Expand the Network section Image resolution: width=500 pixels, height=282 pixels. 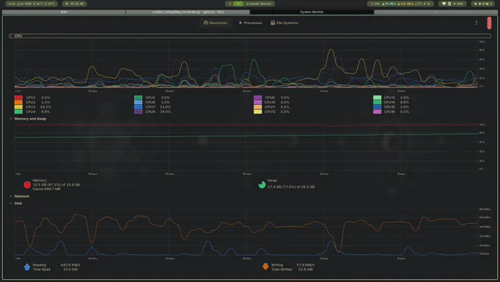point(19,196)
